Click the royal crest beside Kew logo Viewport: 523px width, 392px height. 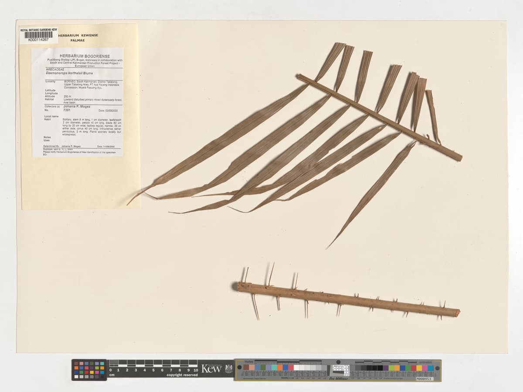coord(228,369)
